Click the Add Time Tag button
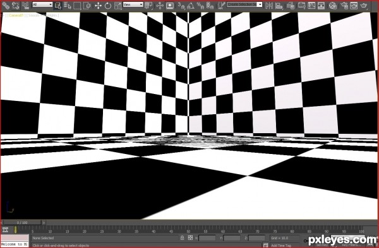 coord(281,245)
